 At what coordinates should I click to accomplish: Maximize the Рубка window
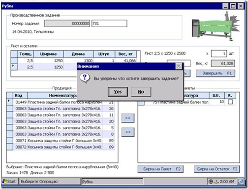tap(233, 6)
